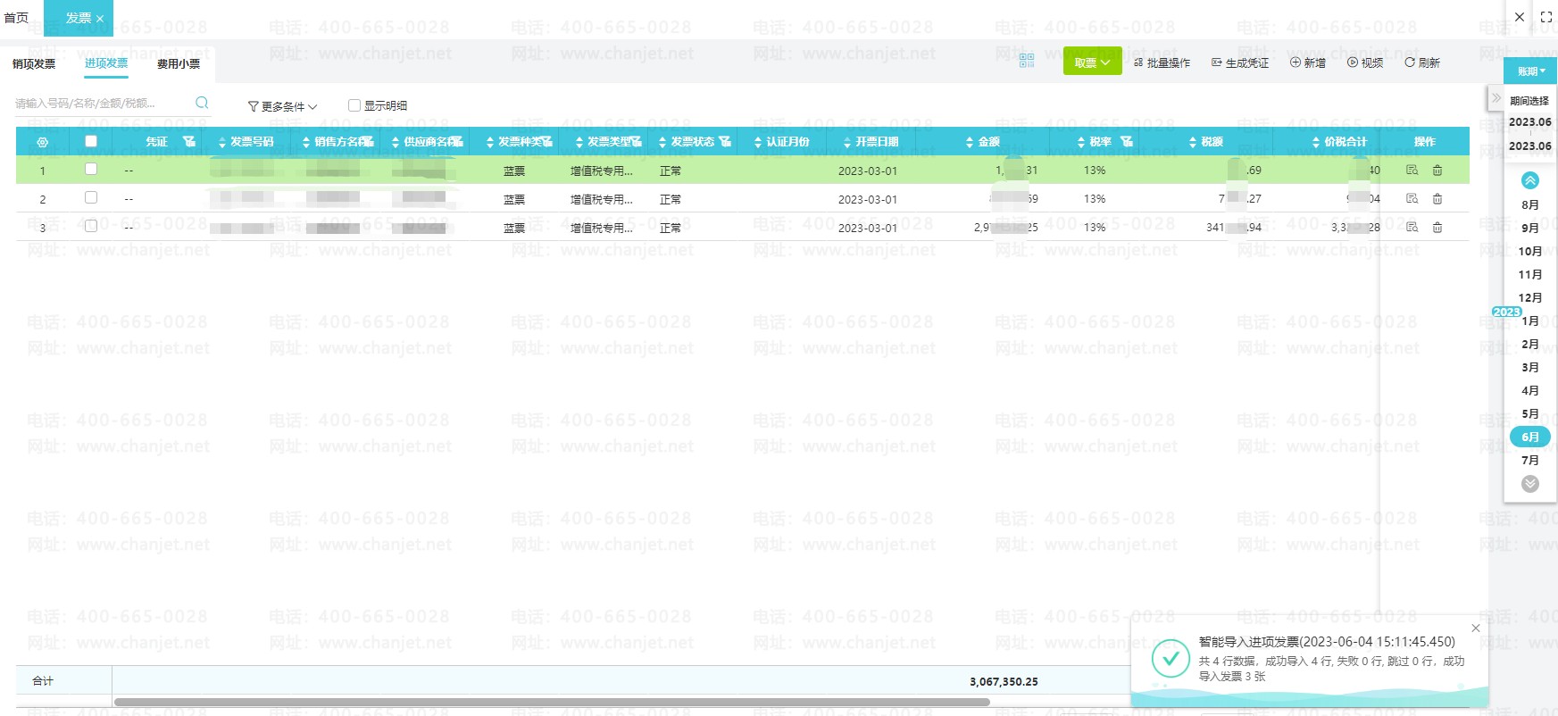Open the 销项发票 tab

[x=34, y=63]
